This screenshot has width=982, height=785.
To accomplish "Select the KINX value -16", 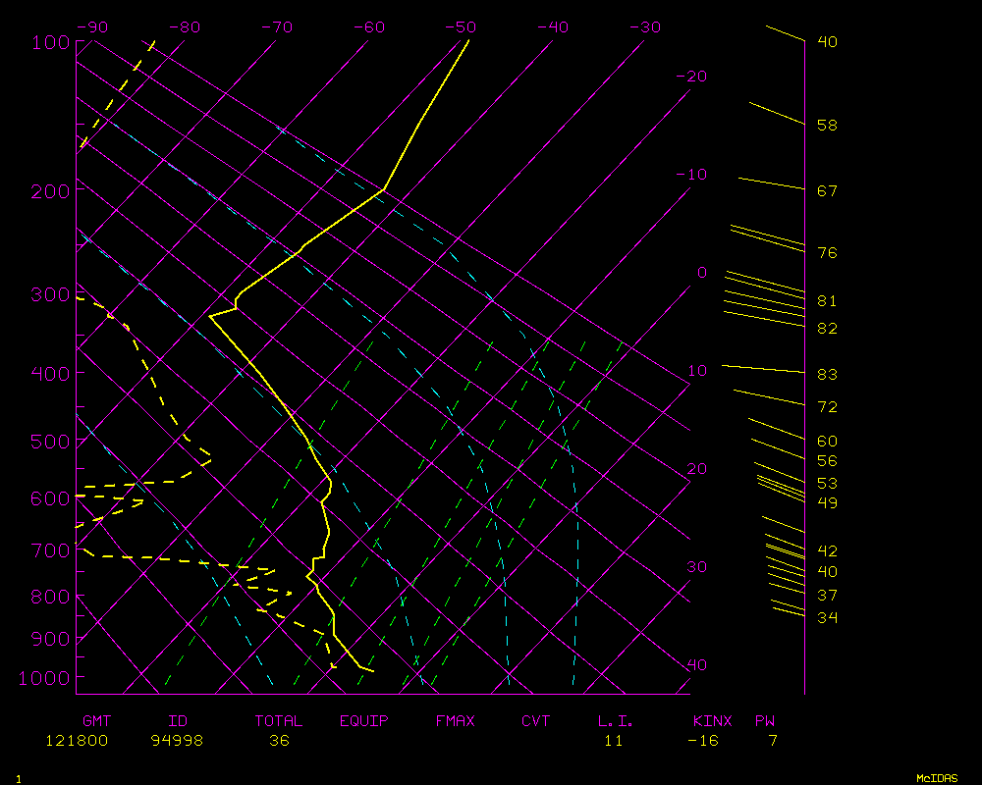I will click(x=702, y=741).
